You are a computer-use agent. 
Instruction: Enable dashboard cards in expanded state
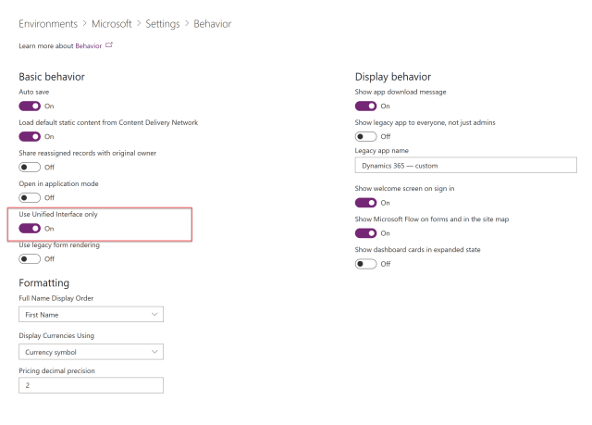[366, 264]
